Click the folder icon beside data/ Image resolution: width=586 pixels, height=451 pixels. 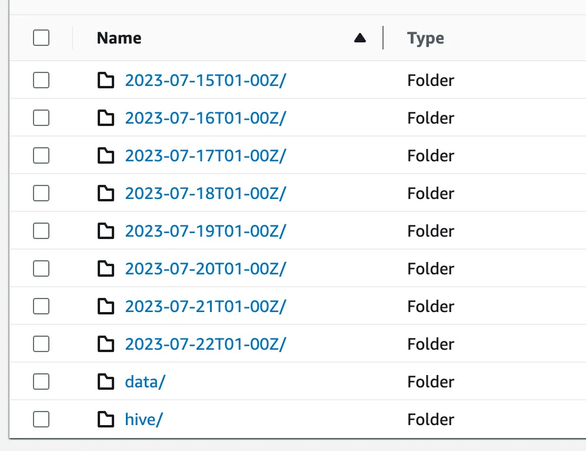tap(106, 382)
